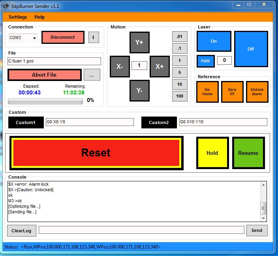This screenshot has height=256, width=278.
Task: Click the Go Home button
Action: 207,92
